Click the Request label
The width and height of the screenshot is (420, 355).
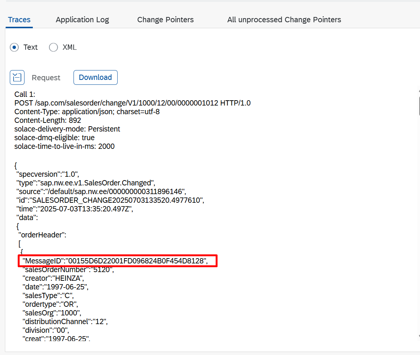point(46,78)
